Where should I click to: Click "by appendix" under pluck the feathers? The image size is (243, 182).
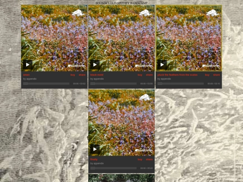[x=164, y=79]
